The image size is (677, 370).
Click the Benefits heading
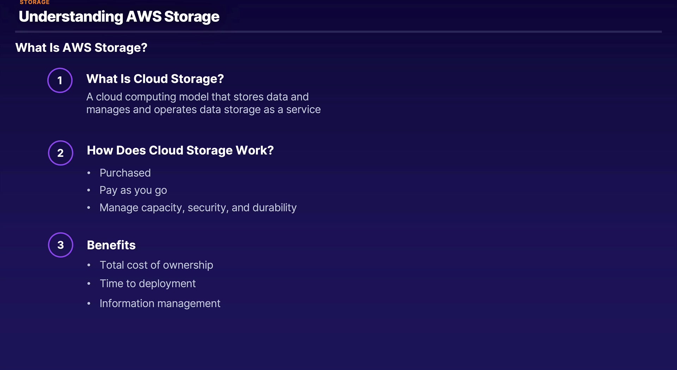(111, 245)
